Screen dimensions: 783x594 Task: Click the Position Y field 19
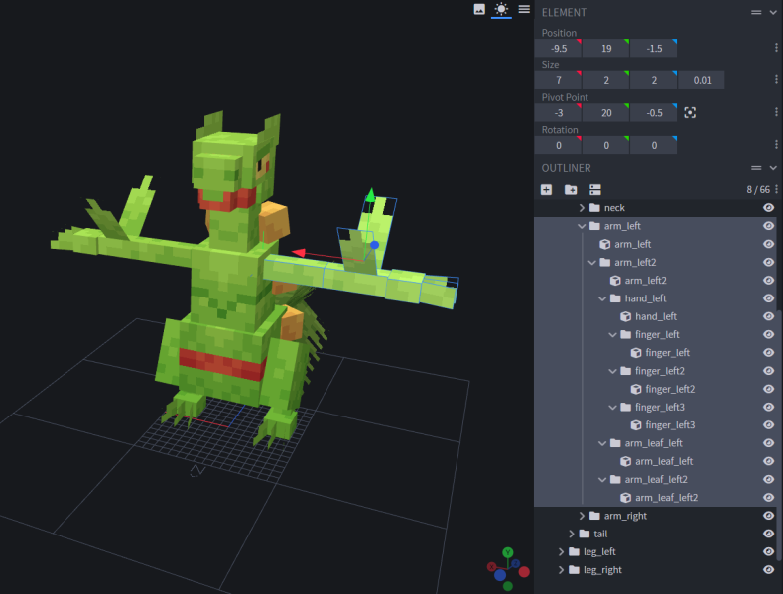pos(605,48)
